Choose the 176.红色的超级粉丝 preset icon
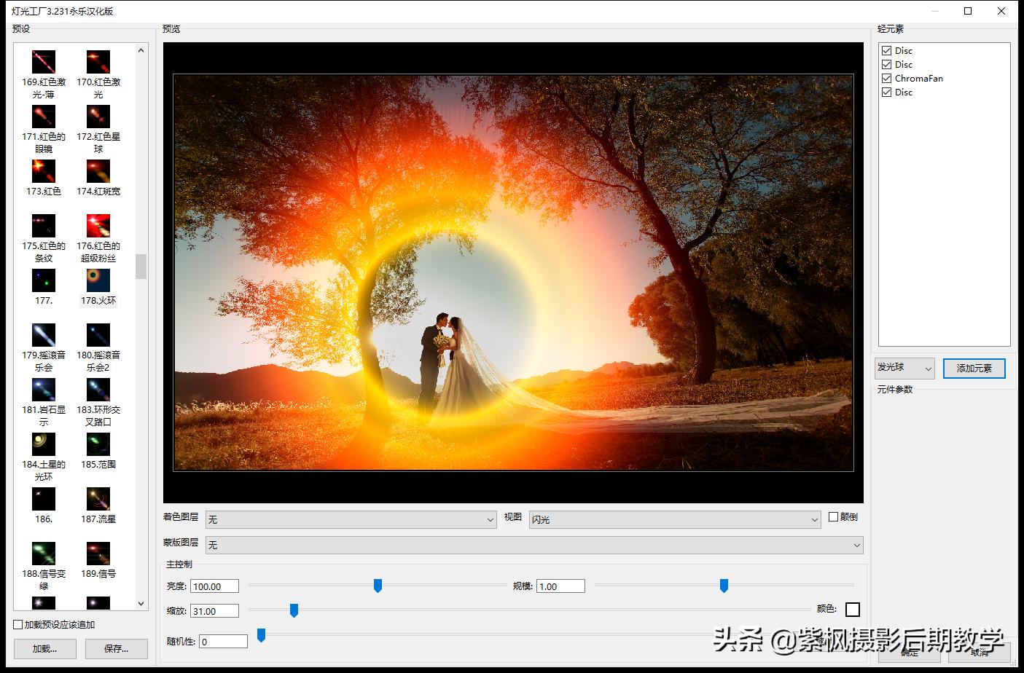Screen dimensions: 1024x673 pos(98,226)
